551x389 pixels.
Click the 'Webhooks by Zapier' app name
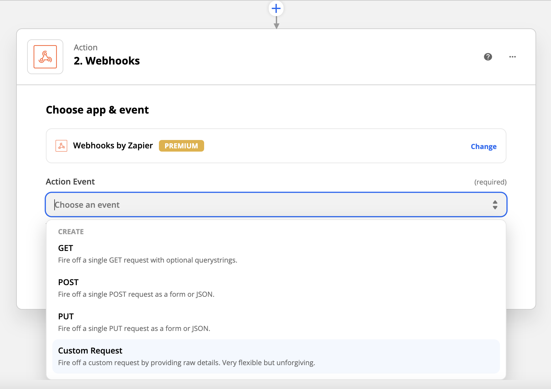pos(113,145)
